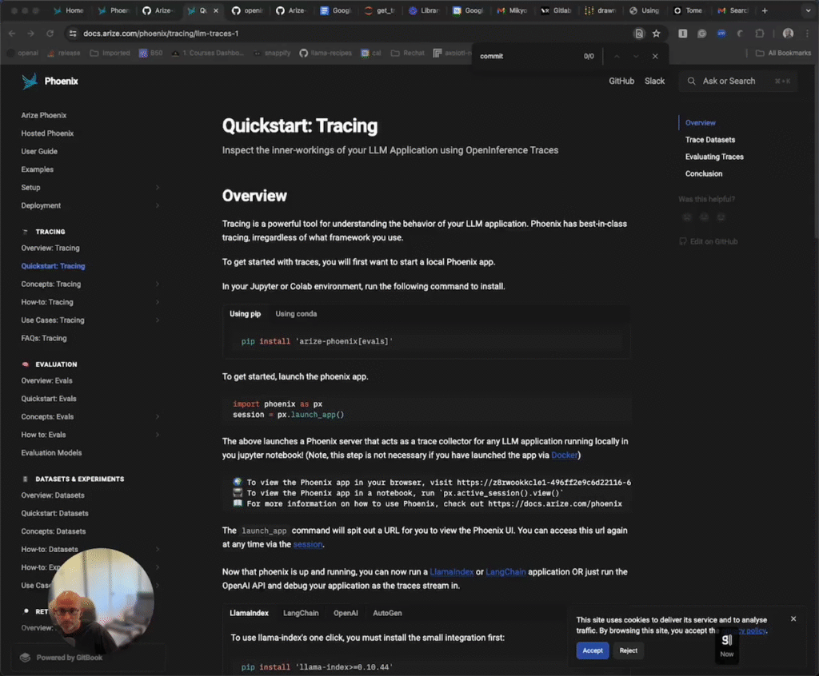Click the neutral face feedback icon
The image size is (819, 676).
(x=704, y=217)
